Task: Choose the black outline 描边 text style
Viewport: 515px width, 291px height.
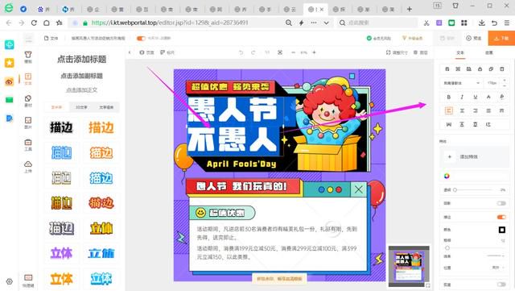Action: [61, 127]
